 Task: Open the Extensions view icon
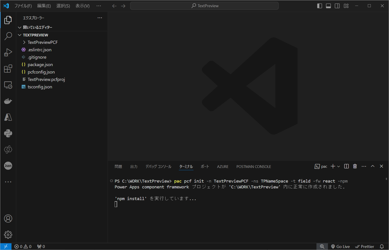8,69
